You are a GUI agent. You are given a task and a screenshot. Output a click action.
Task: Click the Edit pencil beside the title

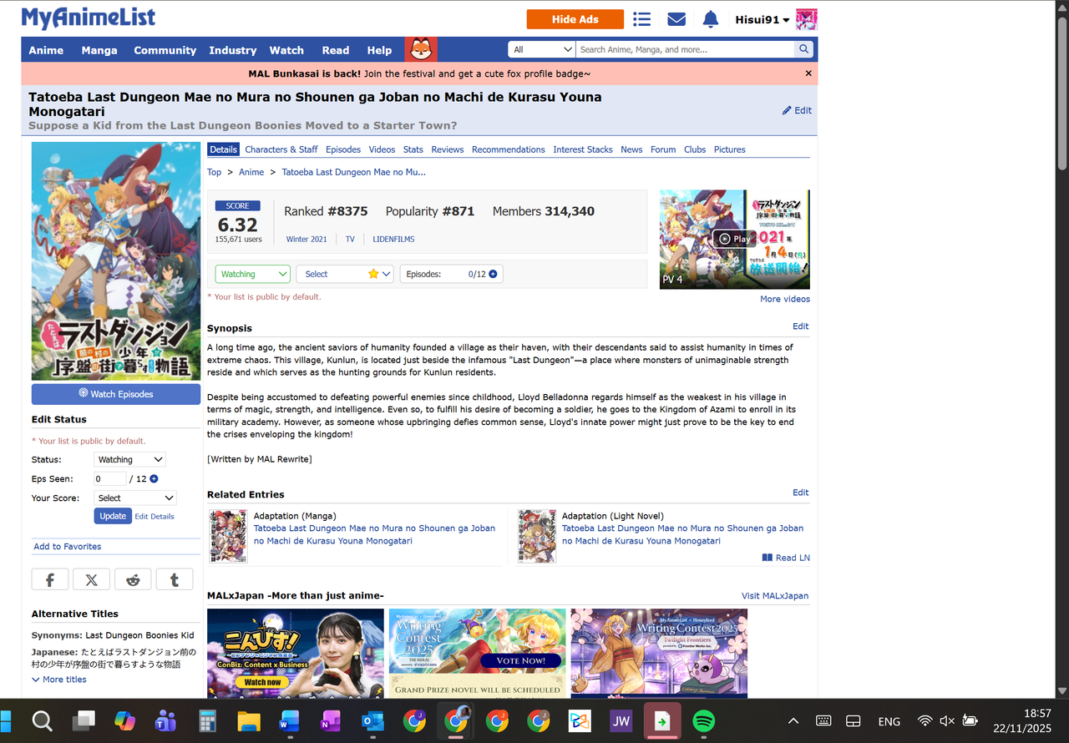pyautogui.click(x=797, y=110)
